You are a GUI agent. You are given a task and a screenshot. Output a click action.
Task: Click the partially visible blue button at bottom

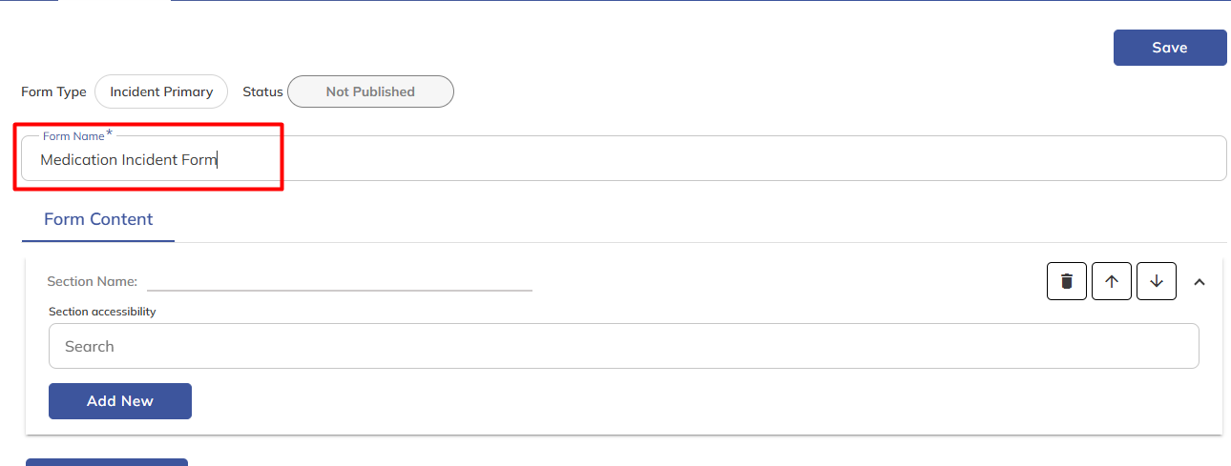107,462
